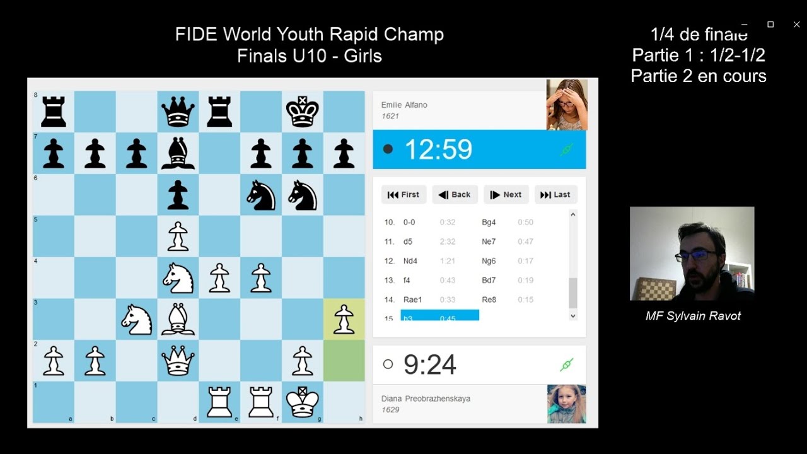Click the maximize window button
The width and height of the screenshot is (807, 454).
tap(770, 25)
